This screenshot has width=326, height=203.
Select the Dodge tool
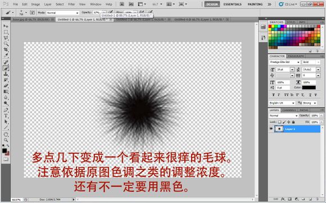tap(6, 103)
